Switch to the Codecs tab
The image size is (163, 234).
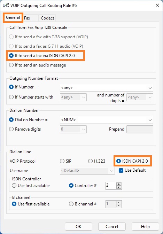pos(47,18)
